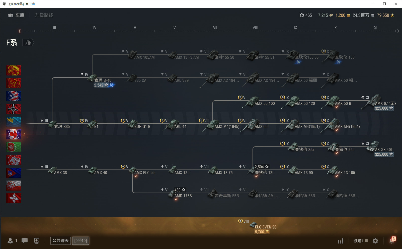This screenshot has height=249, width=402.
Task: Choose the blue-and-red crest nation flag
Action: click(x=14, y=173)
